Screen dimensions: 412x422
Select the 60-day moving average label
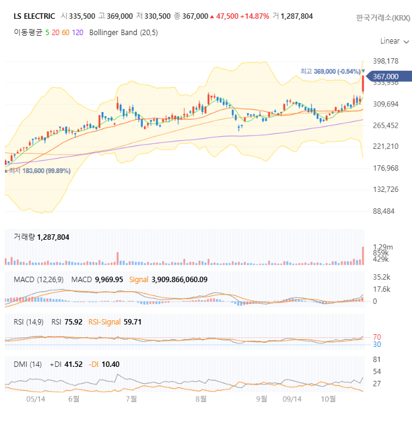[x=65, y=33]
